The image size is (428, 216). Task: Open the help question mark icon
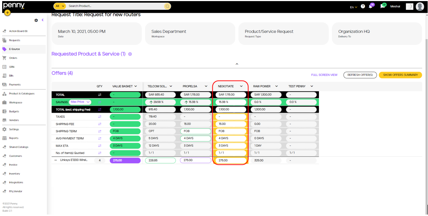[x=363, y=6]
